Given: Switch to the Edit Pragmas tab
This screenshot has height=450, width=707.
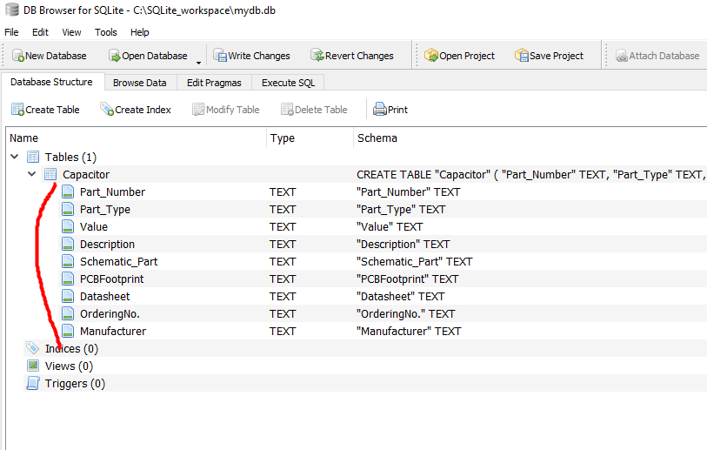Looking at the screenshot, I should [x=214, y=83].
